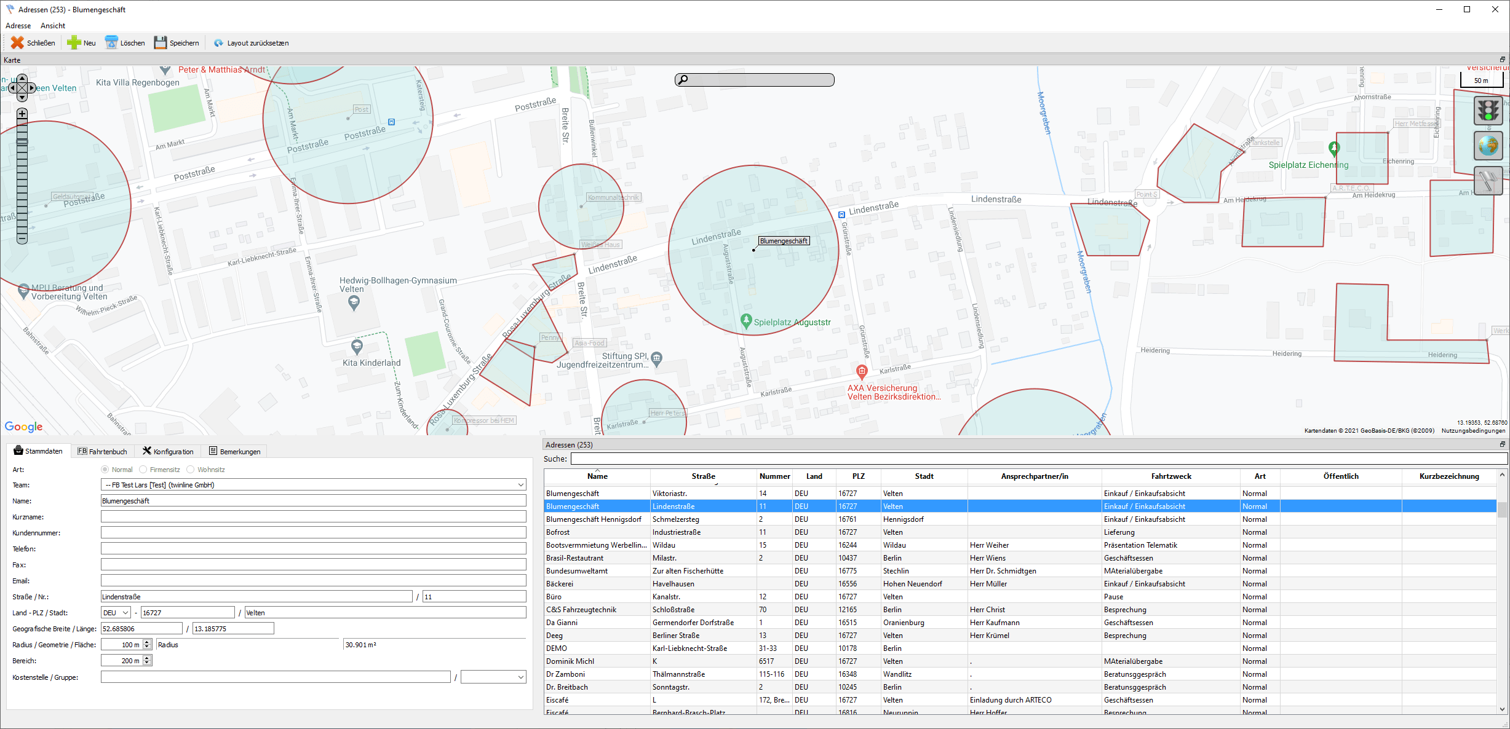
Task: Click the map zoom in plus button
Action: pos(22,114)
